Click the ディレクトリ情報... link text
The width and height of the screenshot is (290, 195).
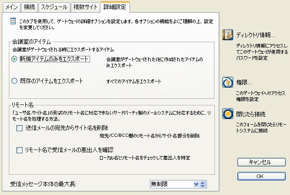(255, 35)
